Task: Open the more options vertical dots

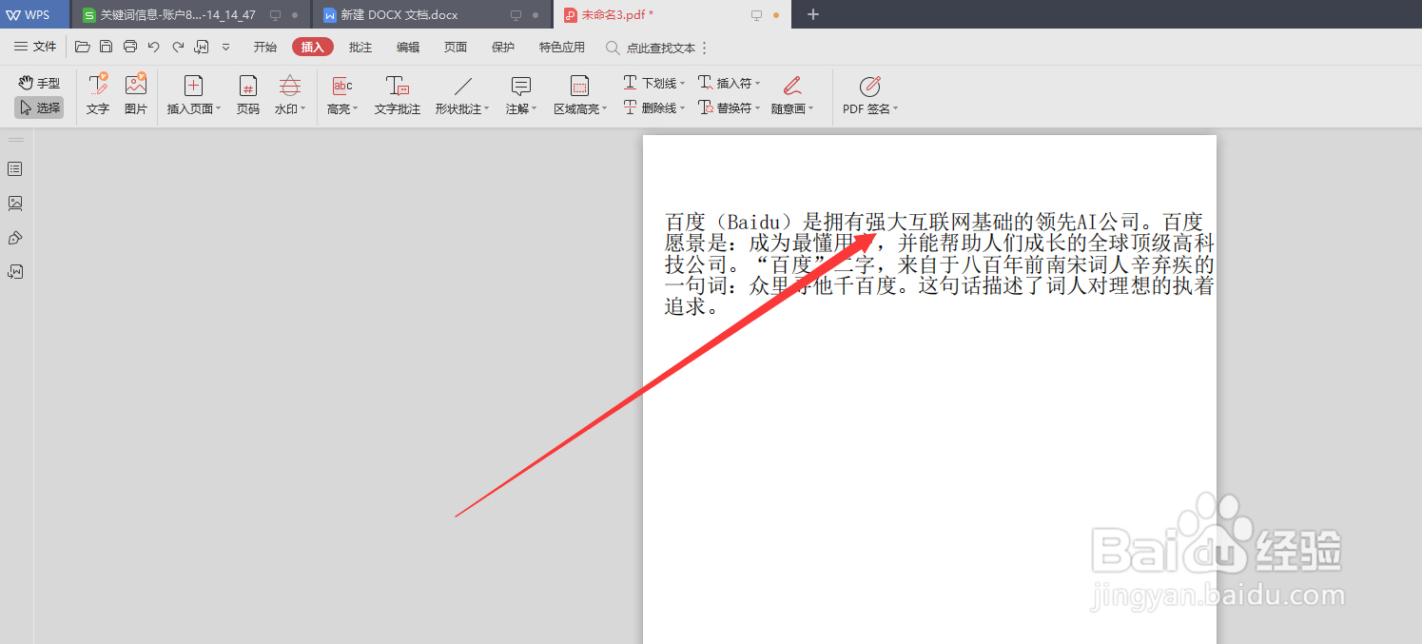Action: (705, 48)
